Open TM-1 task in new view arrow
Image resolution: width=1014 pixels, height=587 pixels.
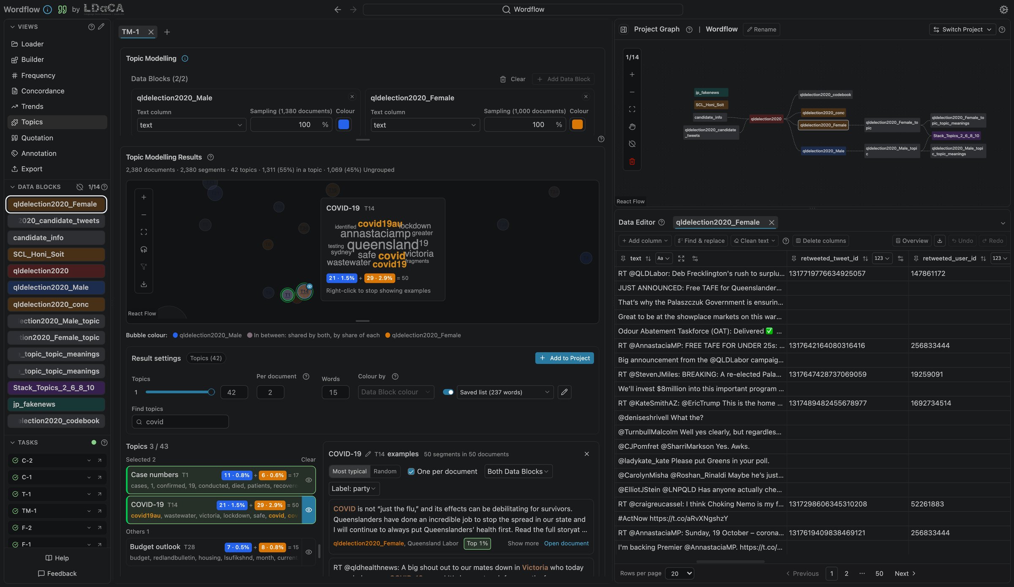(x=99, y=511)
